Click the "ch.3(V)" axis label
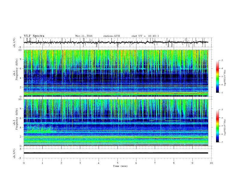 [14, 153]
